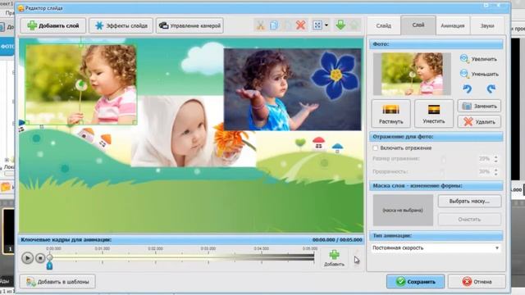Image resolution: width=525 pixels, height=295 pixels.
Task: Zoom in using 'Увеличить' icon
Action: [464, 59]
